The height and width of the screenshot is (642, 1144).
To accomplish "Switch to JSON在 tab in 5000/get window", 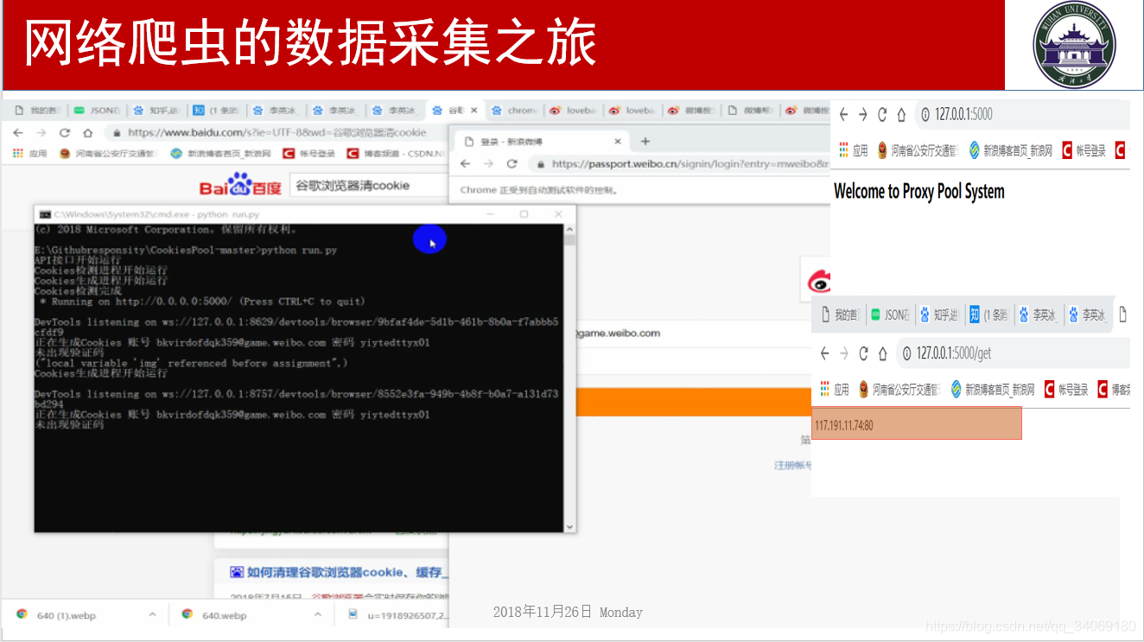I will 890,315.
